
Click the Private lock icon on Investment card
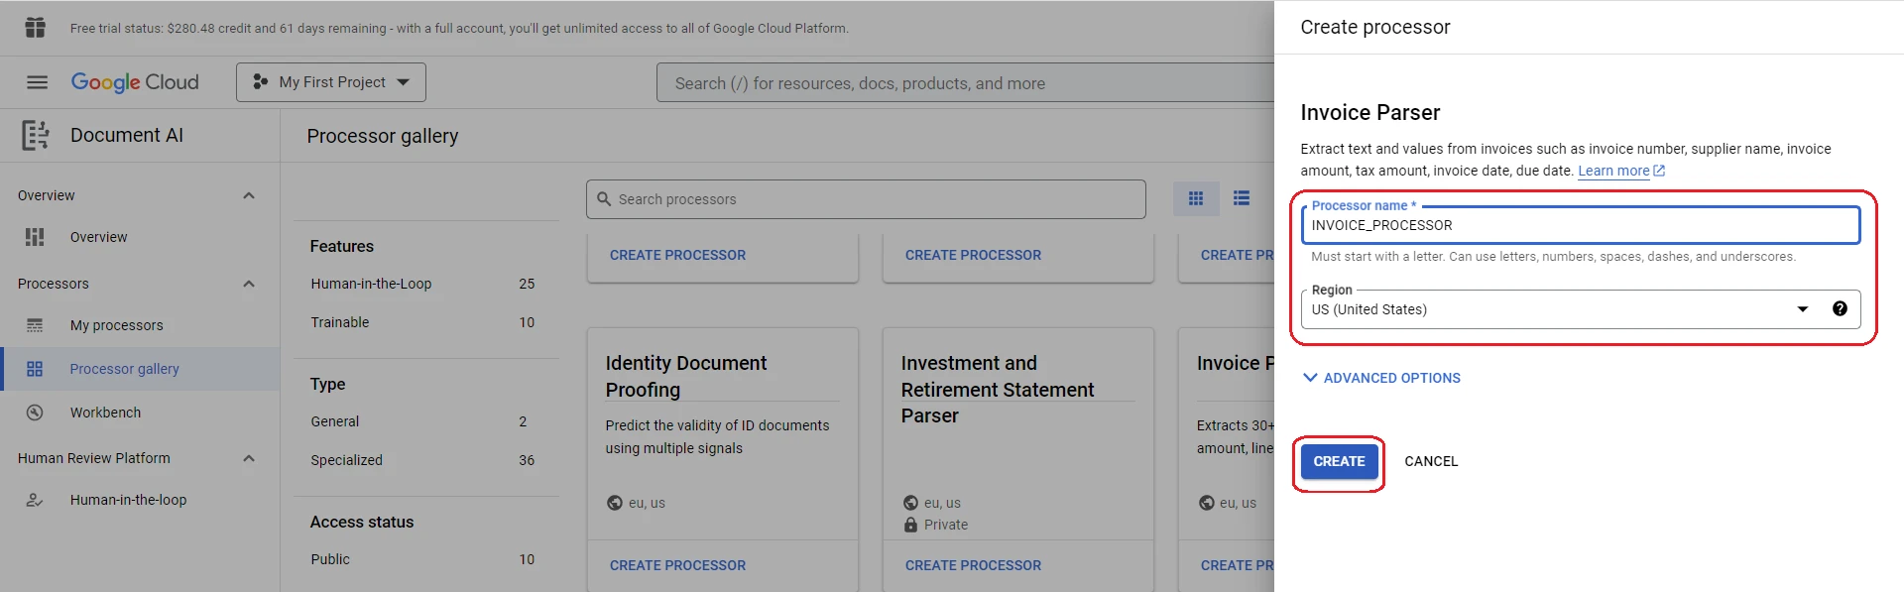pyautogui.click(x=910, y=525)
